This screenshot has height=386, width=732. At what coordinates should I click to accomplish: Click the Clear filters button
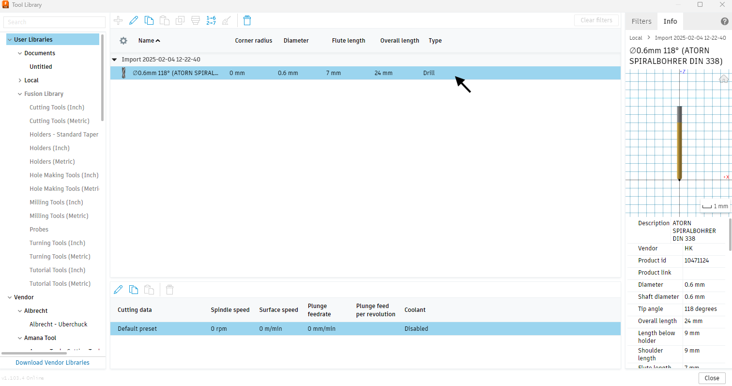(x=596, y=20)
